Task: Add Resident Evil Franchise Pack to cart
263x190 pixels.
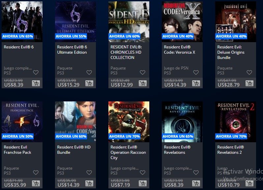Action: click(x=36, y=183)
